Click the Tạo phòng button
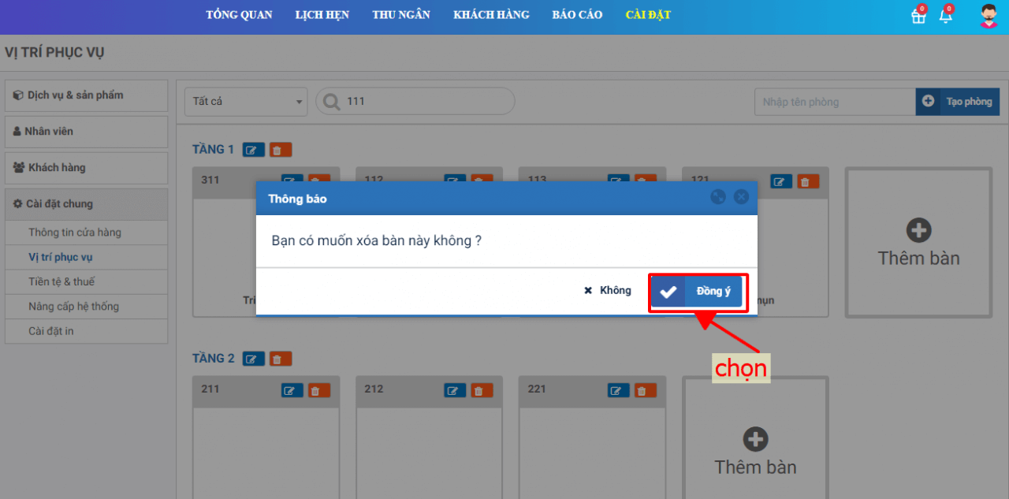This screenshot has height=499, width=1009. [958, 102]
